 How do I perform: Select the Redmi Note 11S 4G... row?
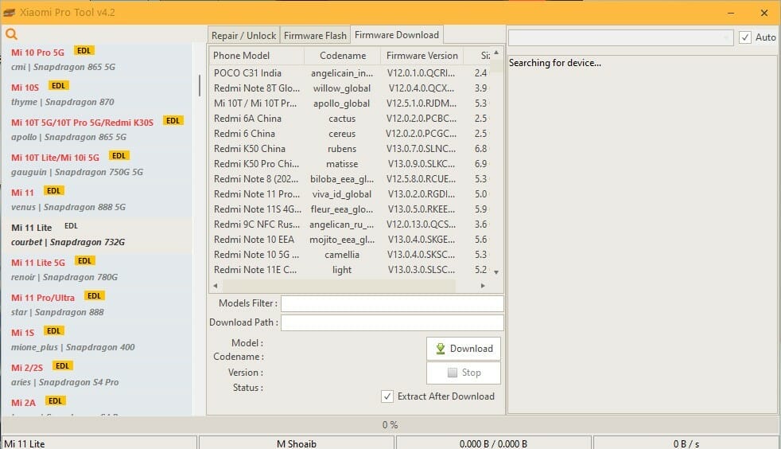click(351, 209)
